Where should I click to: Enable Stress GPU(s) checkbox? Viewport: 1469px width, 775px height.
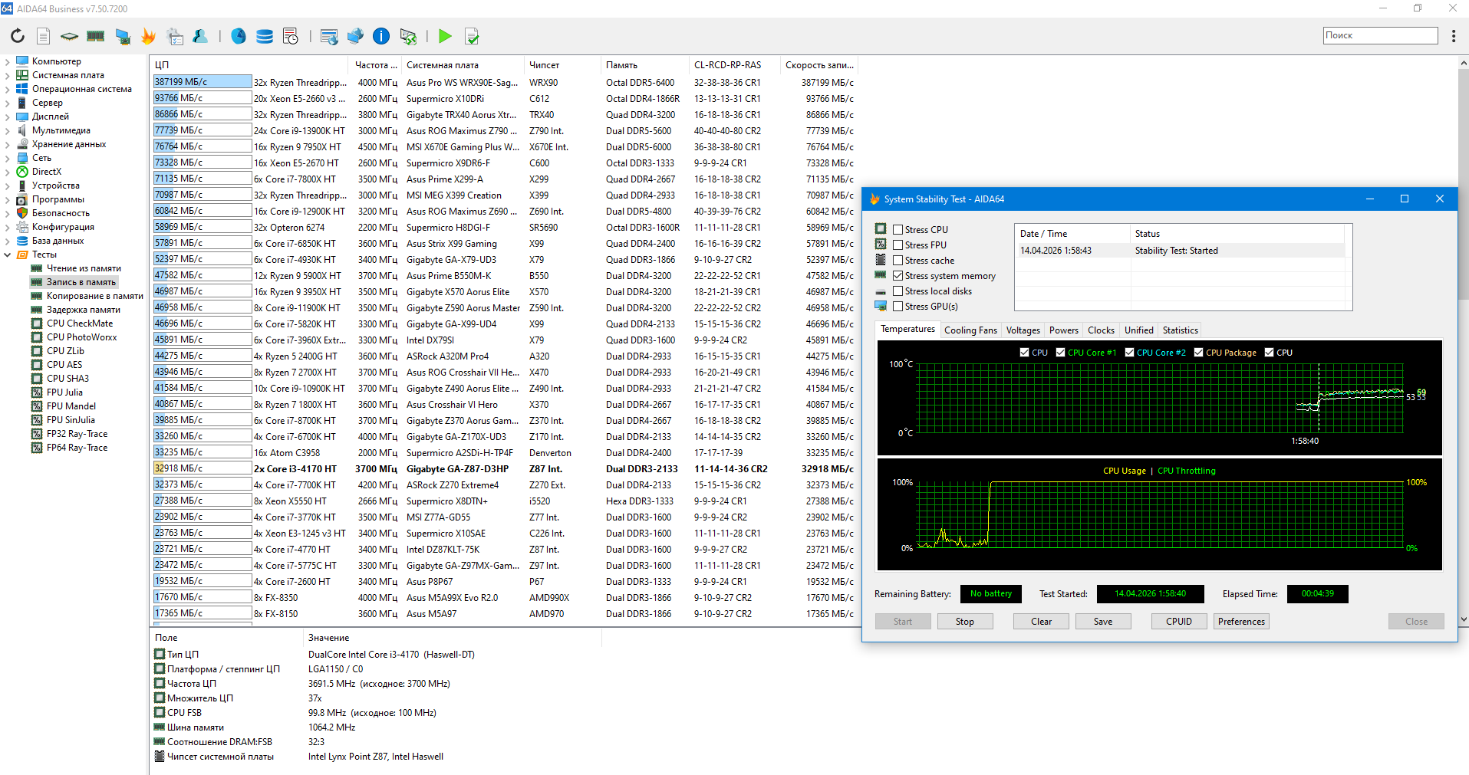tap(898, 307)
